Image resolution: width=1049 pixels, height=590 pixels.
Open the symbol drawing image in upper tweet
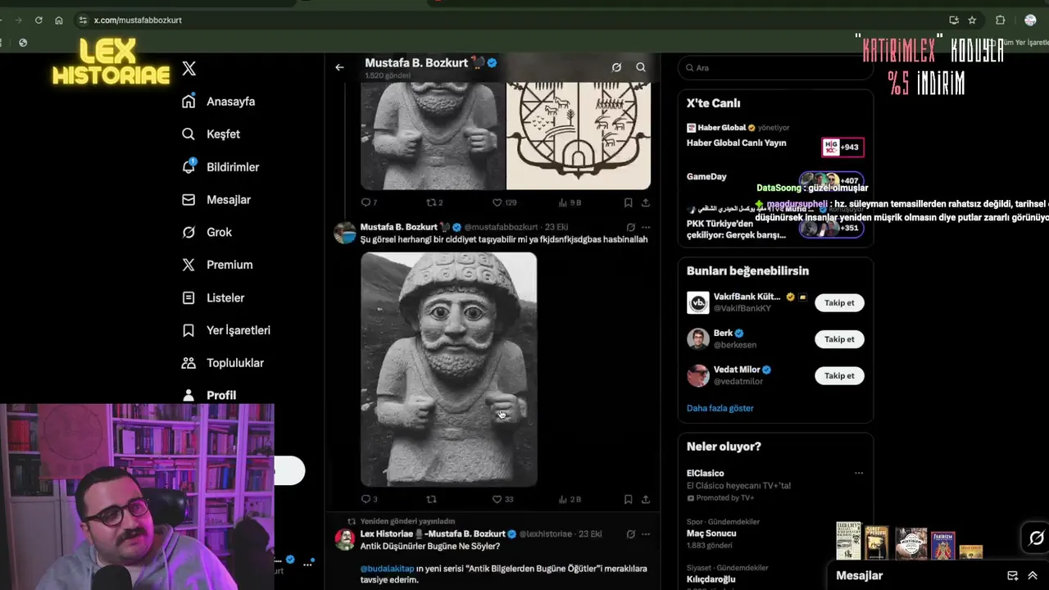tap(579, 135)
